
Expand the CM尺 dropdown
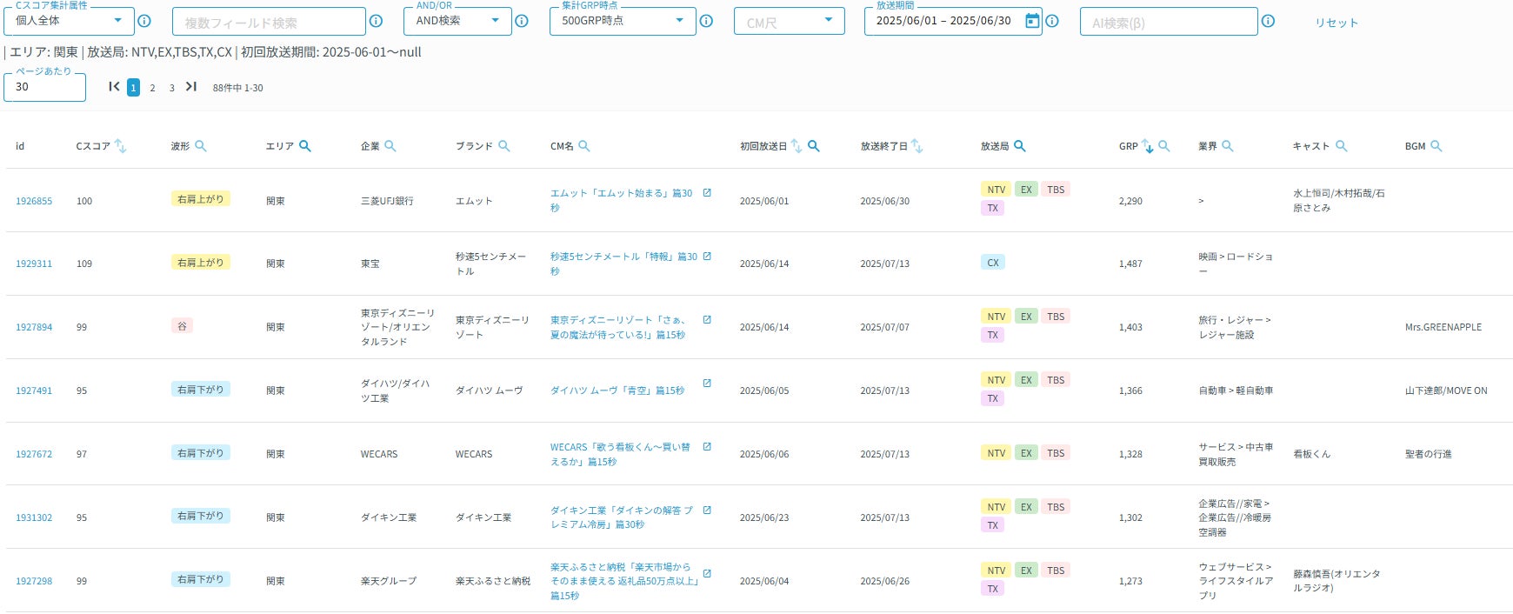[x=790, y=21]
